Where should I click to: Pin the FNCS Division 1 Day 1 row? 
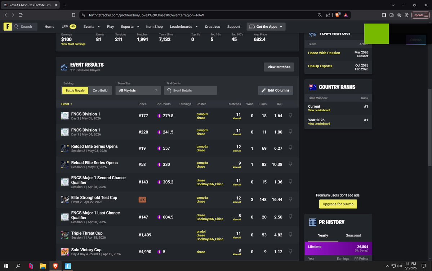290,131
